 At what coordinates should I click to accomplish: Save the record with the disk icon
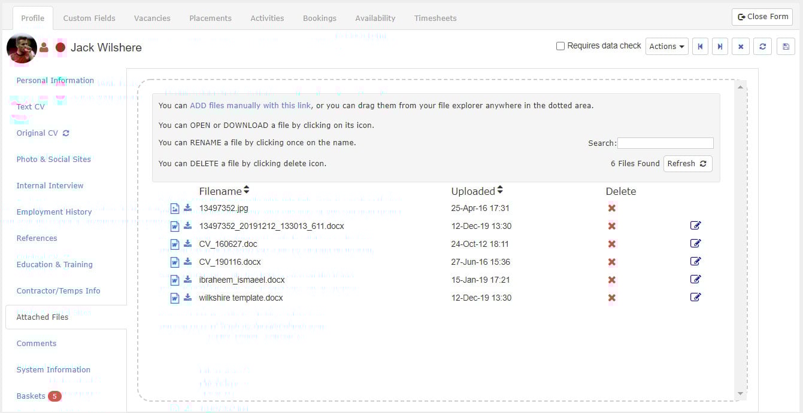pos(786,46)
